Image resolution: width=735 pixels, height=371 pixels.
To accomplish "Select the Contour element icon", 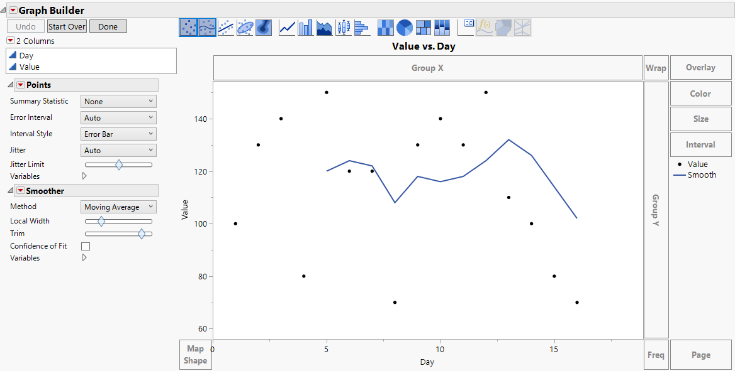I will (x=264, y=28).
